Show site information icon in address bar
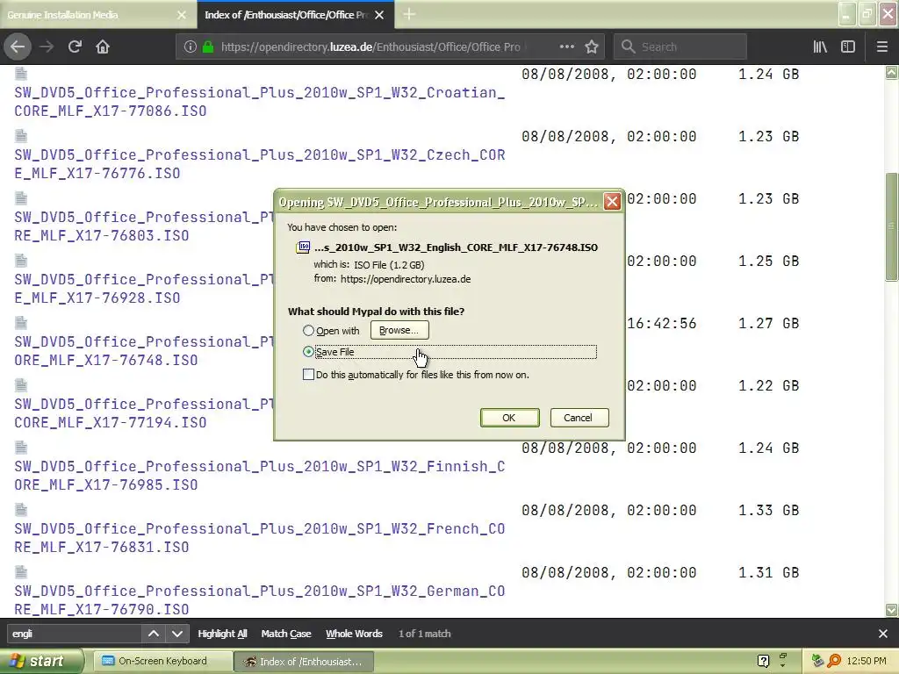Viewport: 899px width, 674px height. coord(191,47)
